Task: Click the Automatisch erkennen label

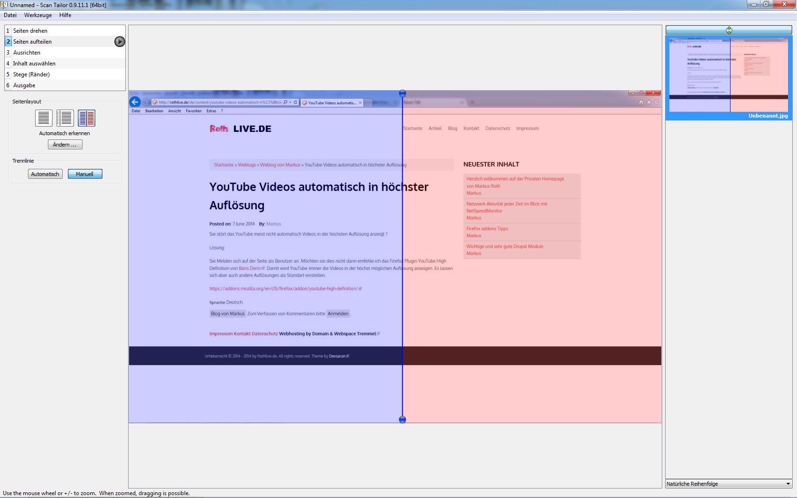Action: coord(65,133)
